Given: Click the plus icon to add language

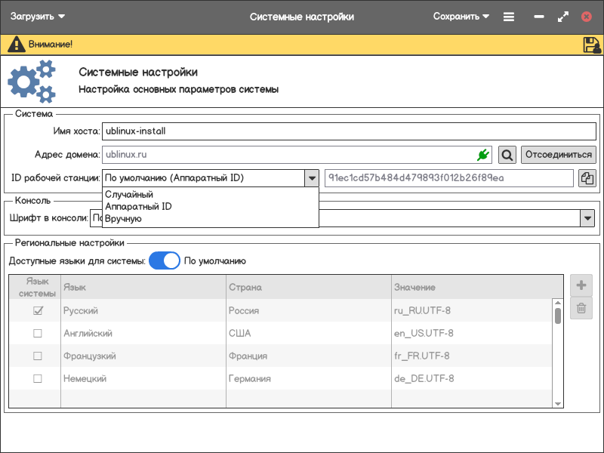Looking at the screenshot, I should pos(581,285).
